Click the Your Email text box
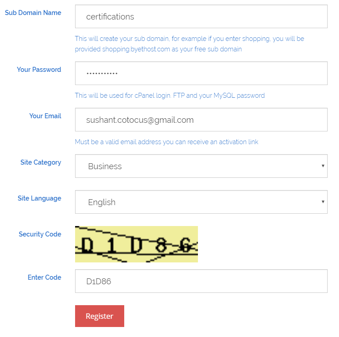 (x=201, y=120)
